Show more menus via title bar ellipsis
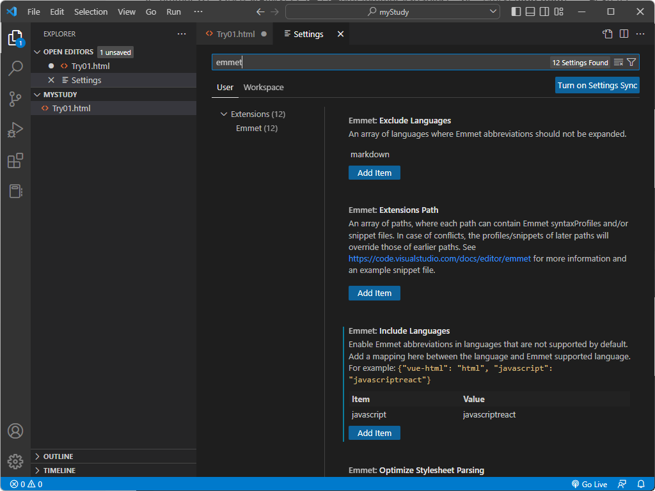The image size is (655, 491). pyautogui.click(x=198, y=12)
